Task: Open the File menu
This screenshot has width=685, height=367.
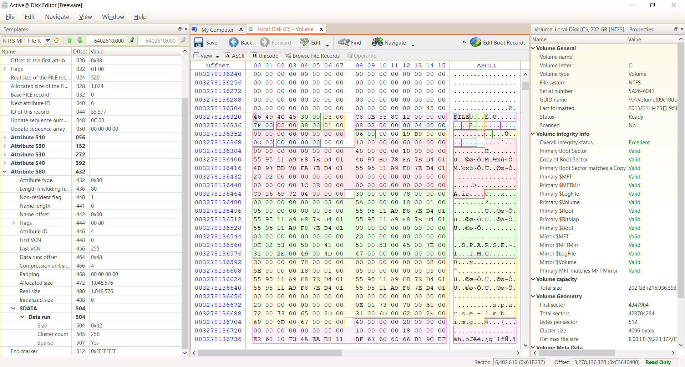Action: click(10, 17)
